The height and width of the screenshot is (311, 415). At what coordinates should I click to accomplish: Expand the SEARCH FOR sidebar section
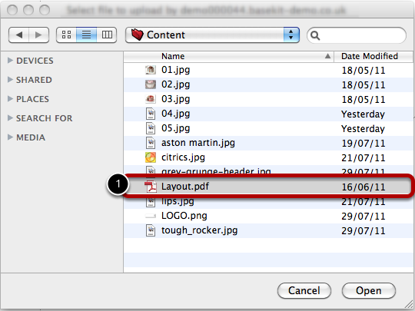point(10,118)
